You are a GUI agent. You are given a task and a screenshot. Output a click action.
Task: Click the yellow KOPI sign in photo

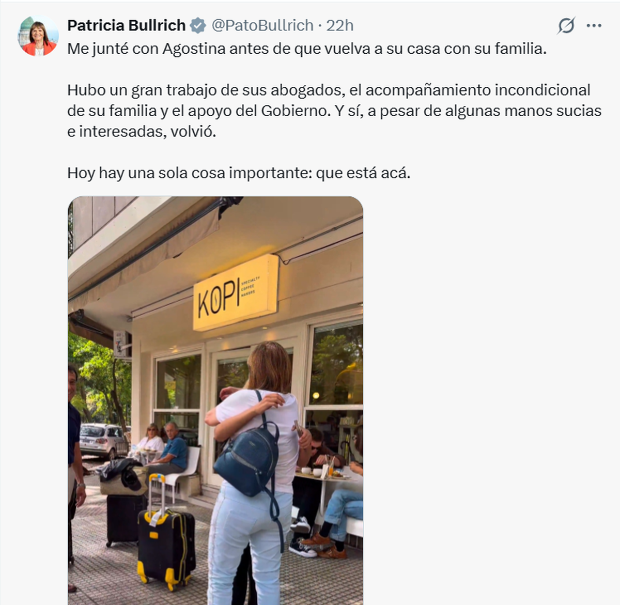[x=236, y=293]
